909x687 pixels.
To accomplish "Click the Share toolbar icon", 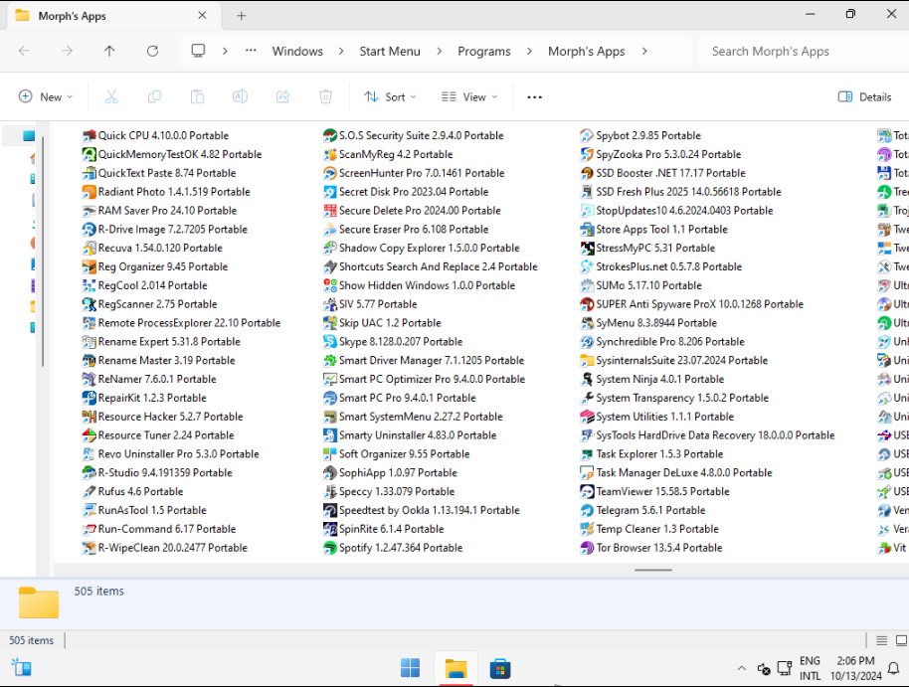I will point(282,96).
